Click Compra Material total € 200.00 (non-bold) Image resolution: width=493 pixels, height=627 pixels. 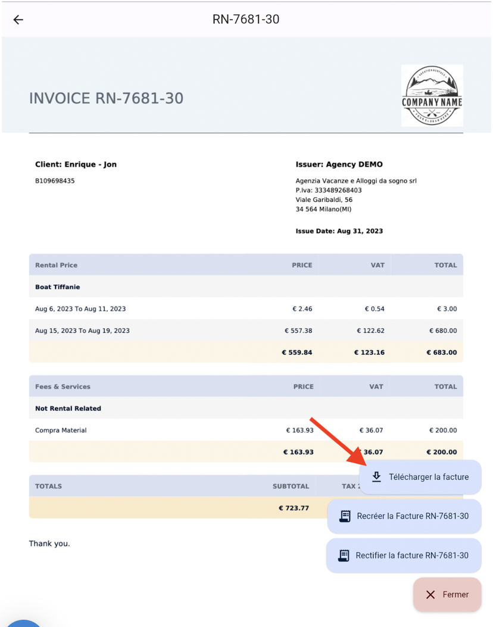tap(443, 431)
